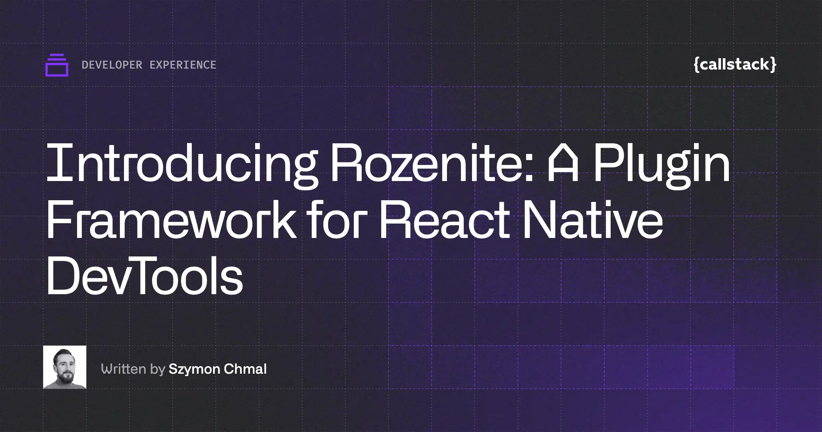This screenshot has height=432, width=822.
Task: Click the author name Szymon Chmal
Action: [217, 369]
